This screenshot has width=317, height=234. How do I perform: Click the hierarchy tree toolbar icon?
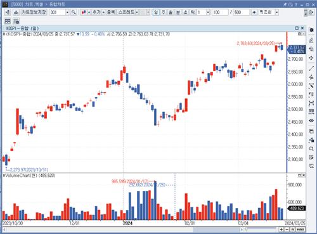[x=16, y=12]
